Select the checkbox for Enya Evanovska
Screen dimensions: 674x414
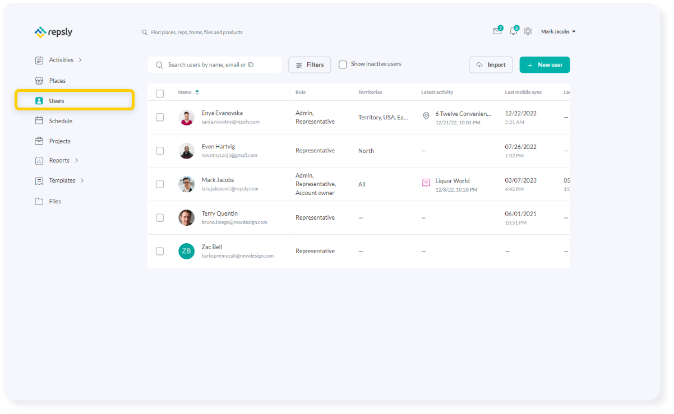pos(160,117)
